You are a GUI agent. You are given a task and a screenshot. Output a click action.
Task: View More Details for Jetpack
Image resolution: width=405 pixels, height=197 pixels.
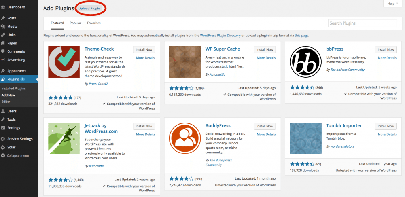146,134
